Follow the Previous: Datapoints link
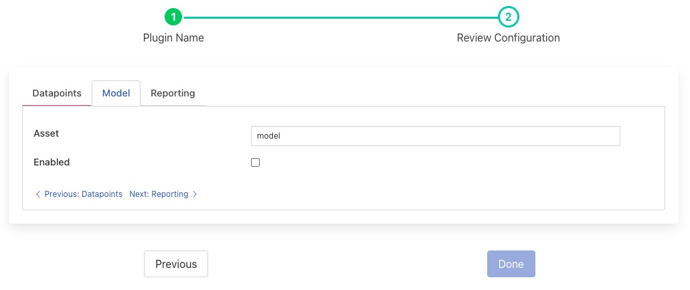This screenshot has height=290, width=690. tap(83, 194)
